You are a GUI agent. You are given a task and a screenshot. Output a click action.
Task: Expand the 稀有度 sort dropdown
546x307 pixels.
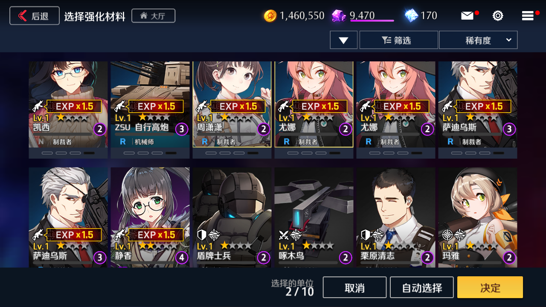point(478,40)
